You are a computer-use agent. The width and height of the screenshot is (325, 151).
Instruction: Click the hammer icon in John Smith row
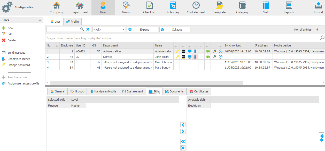(214, 57)
